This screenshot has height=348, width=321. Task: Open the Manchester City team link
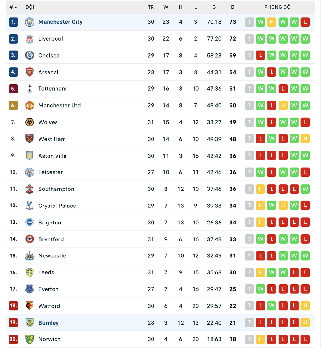60,22
